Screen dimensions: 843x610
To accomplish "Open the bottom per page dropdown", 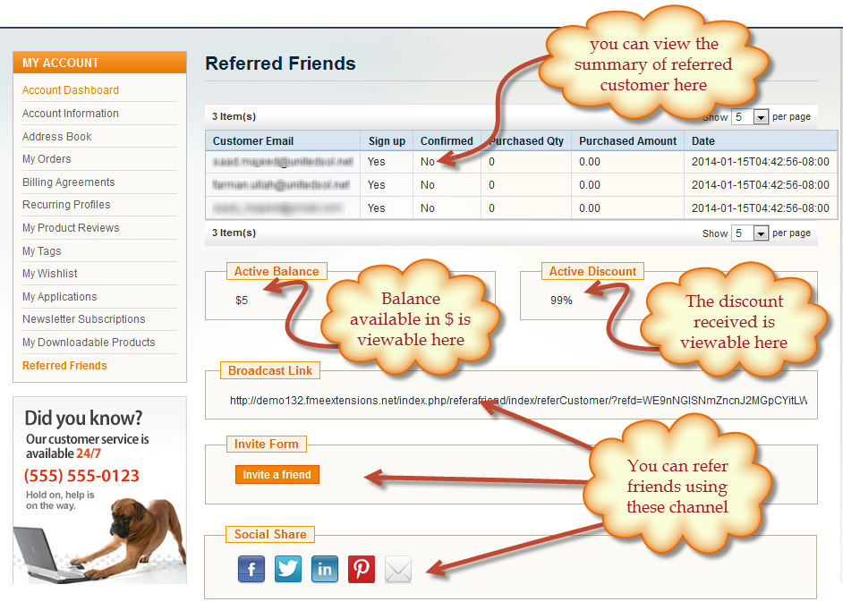I will [x=751, y=233].
